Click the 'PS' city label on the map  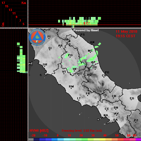coord(83,35)
